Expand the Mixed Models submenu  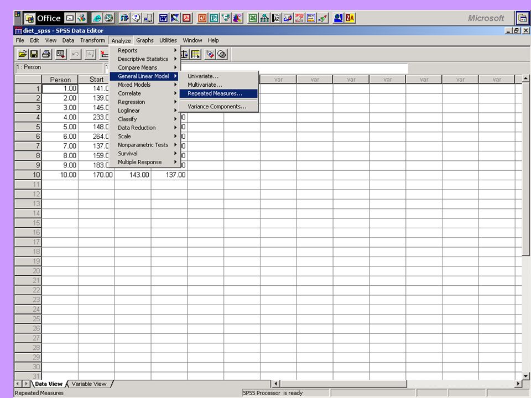[144, 85]
